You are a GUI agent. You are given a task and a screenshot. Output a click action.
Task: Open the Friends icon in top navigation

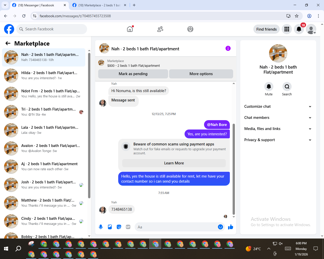pos(160,29)
